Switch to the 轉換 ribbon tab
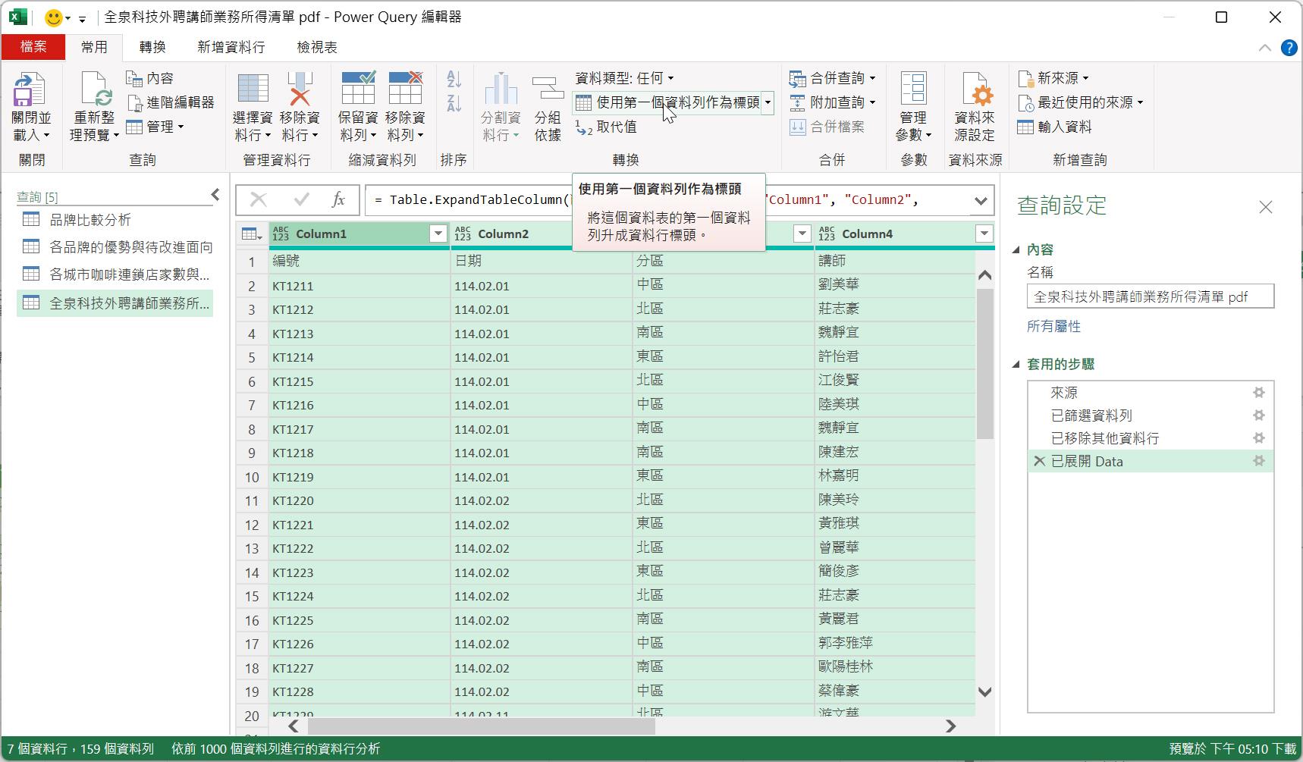This screenshot has width=1303, height=762. click(152, 47)
